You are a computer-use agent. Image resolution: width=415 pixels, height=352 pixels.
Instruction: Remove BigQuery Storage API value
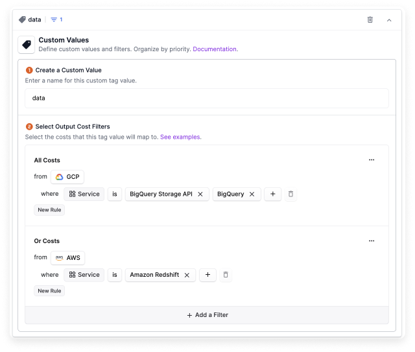coord(200,194)
